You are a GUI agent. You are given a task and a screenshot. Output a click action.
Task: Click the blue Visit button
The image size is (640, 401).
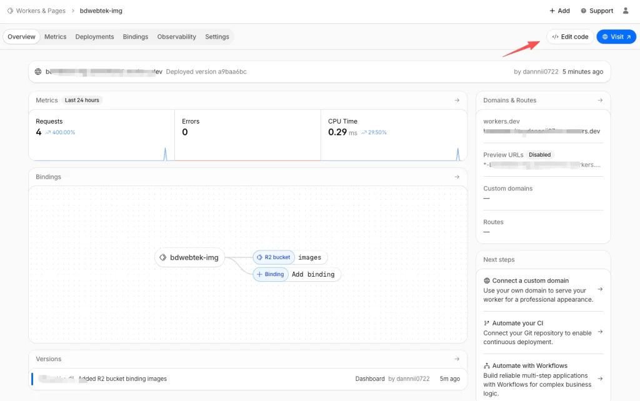tap(616, 37)
